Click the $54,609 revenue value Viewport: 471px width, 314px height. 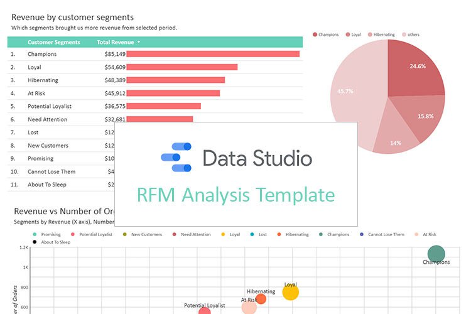click(115, 67)
